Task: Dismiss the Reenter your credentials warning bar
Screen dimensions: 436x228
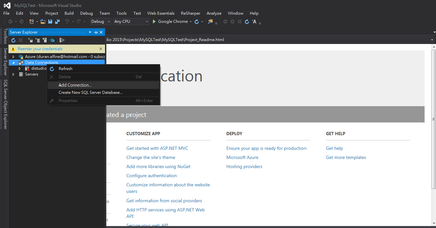Action: (101, 49)
